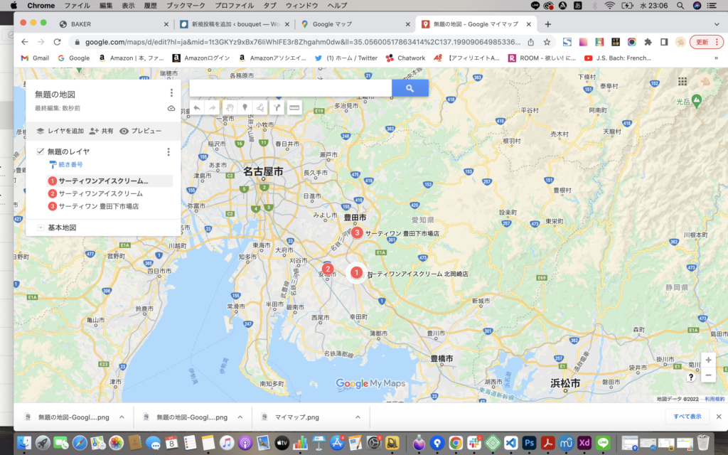Click the blue magnifying glass search icon
728x455 pixels.
coord(411,87)
